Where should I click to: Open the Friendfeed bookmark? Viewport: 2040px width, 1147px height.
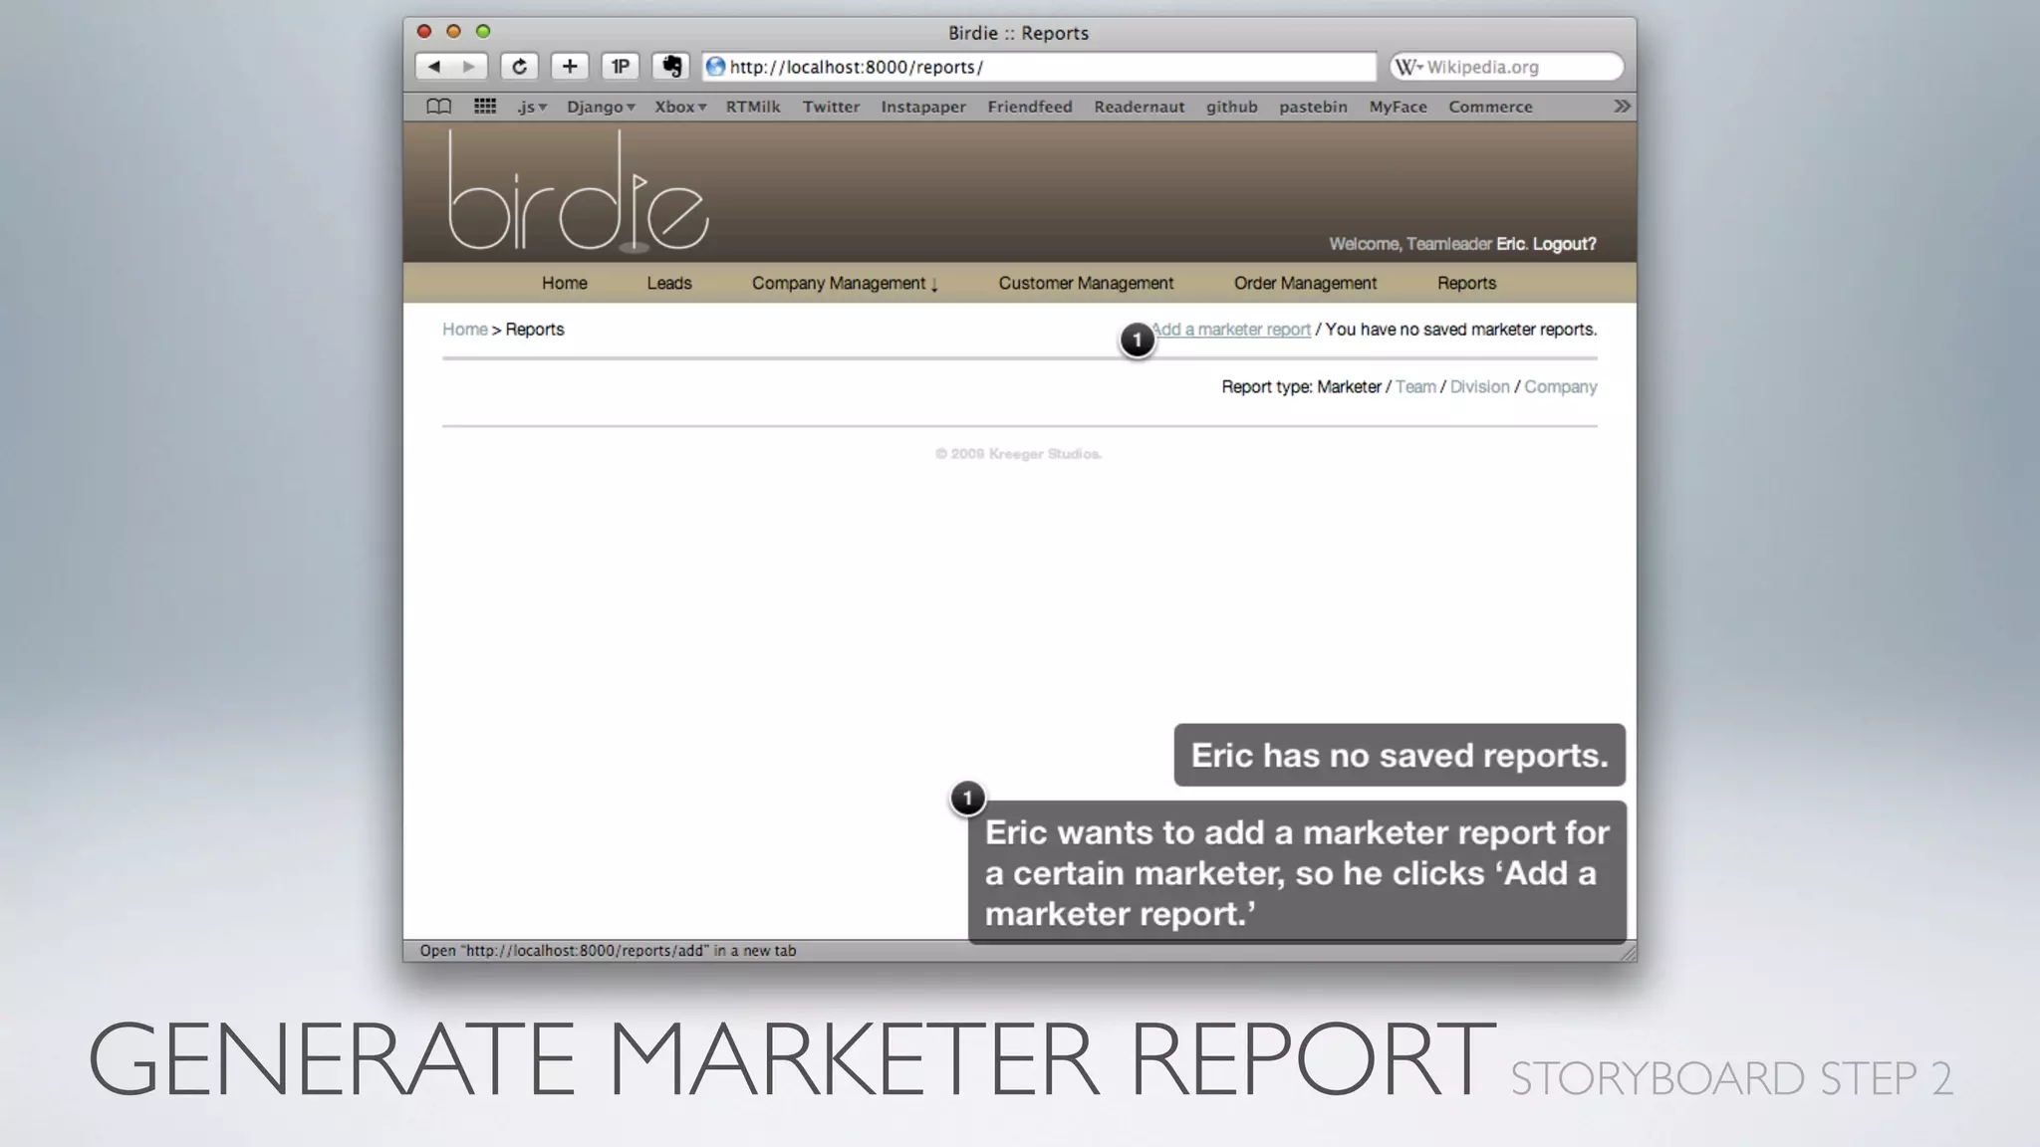click(x=1030, y=107)
